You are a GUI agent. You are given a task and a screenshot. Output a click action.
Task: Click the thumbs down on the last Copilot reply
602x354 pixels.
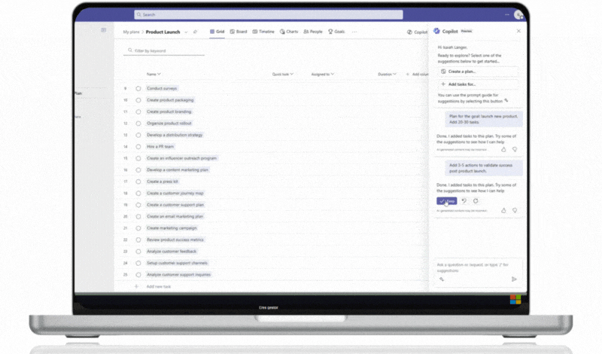(x=514, y=212)
